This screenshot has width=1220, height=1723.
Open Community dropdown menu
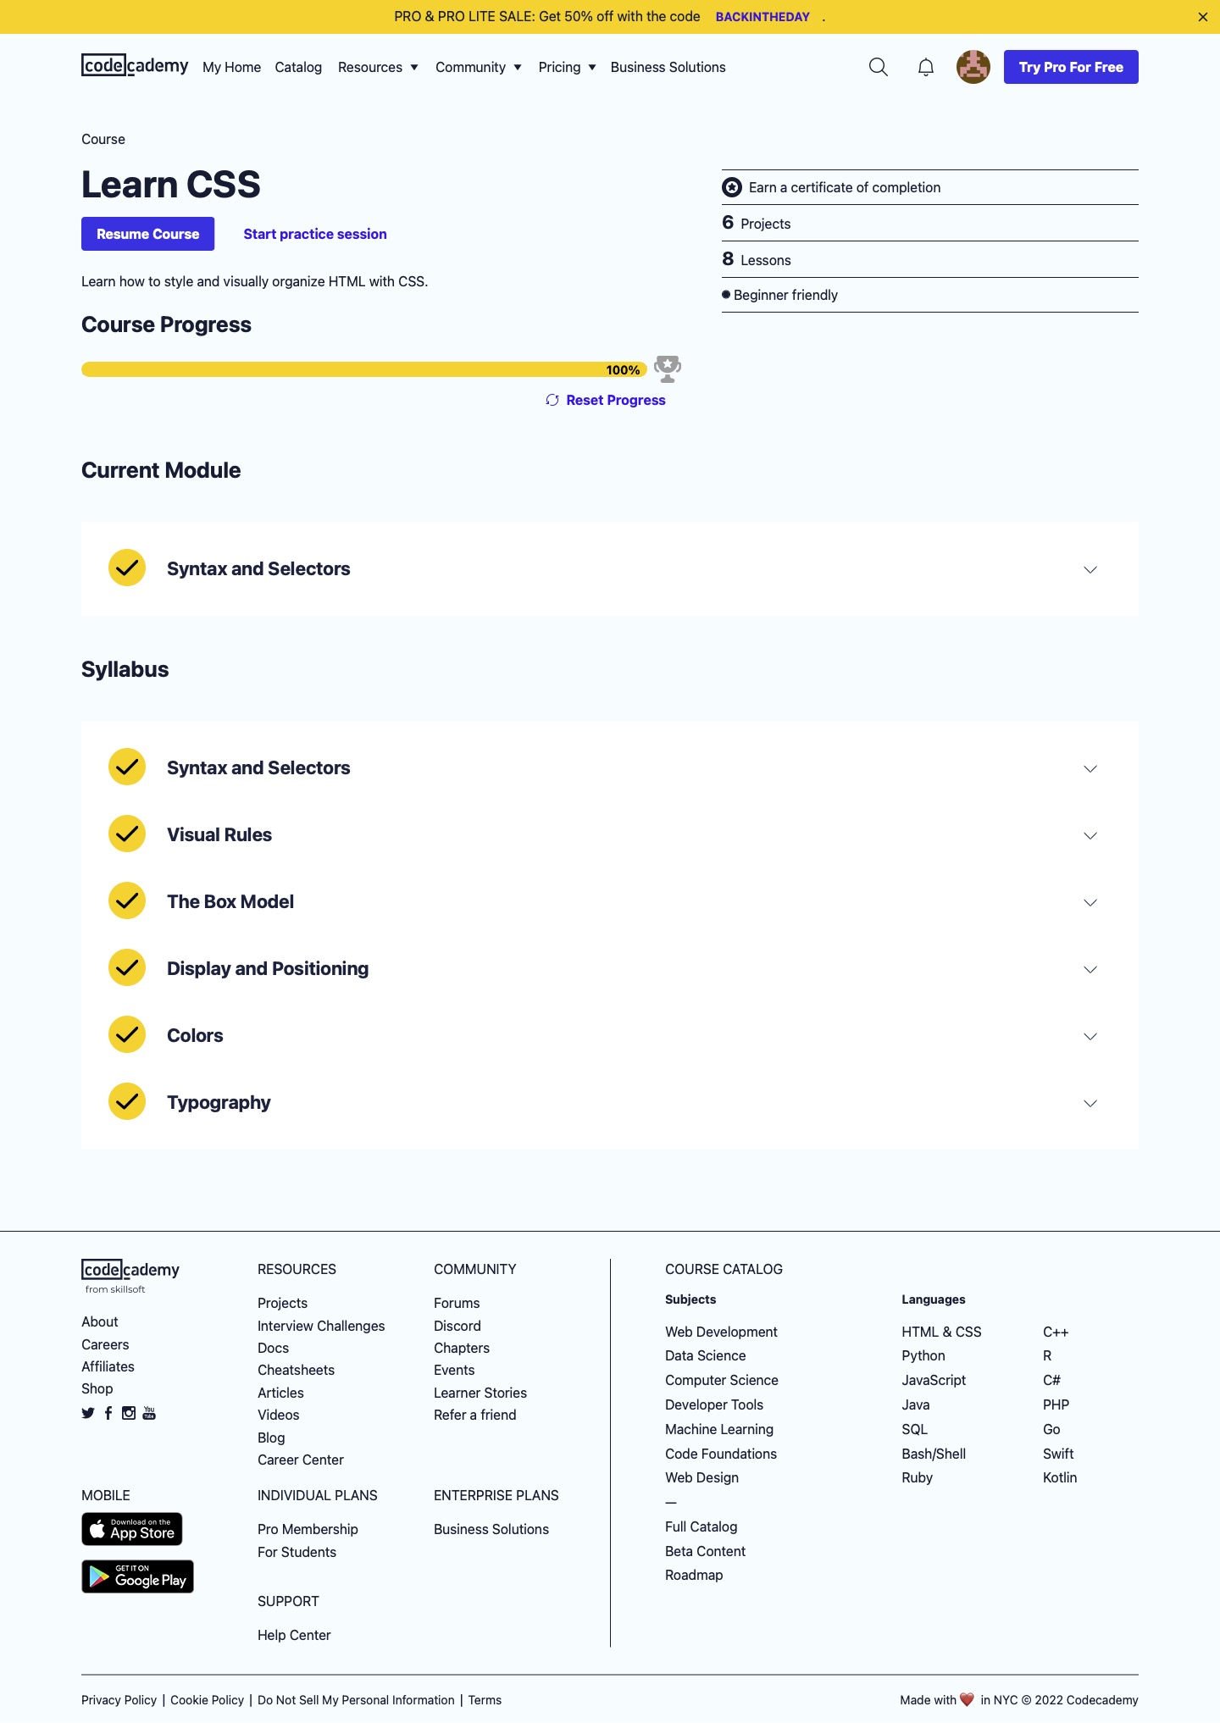[x=478, y=67]
